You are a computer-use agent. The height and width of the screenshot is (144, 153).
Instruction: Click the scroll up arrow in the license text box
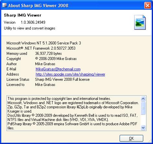143,99
